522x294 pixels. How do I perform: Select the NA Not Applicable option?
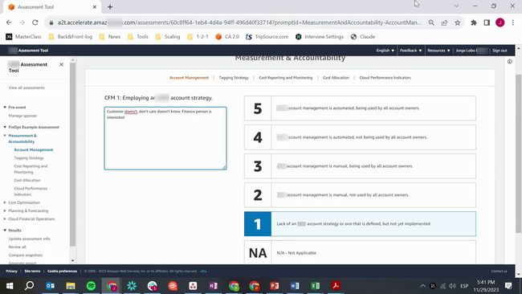360,252
